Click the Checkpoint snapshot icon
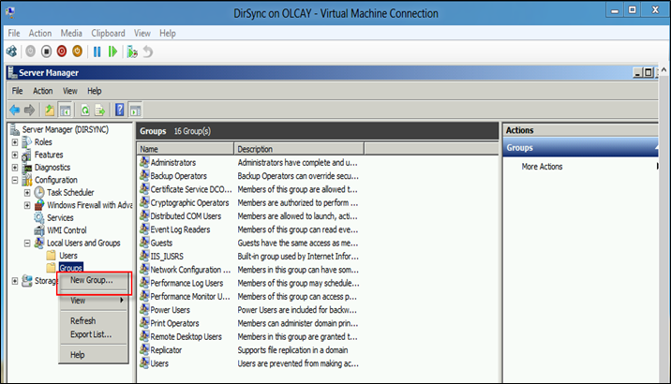Image resolution: width=671 pixels, height=384 pixels. coord(132,52)
